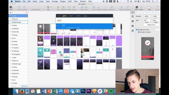Apply the Union boolean operation
169x95 pixels.
[x=94, y=7]
